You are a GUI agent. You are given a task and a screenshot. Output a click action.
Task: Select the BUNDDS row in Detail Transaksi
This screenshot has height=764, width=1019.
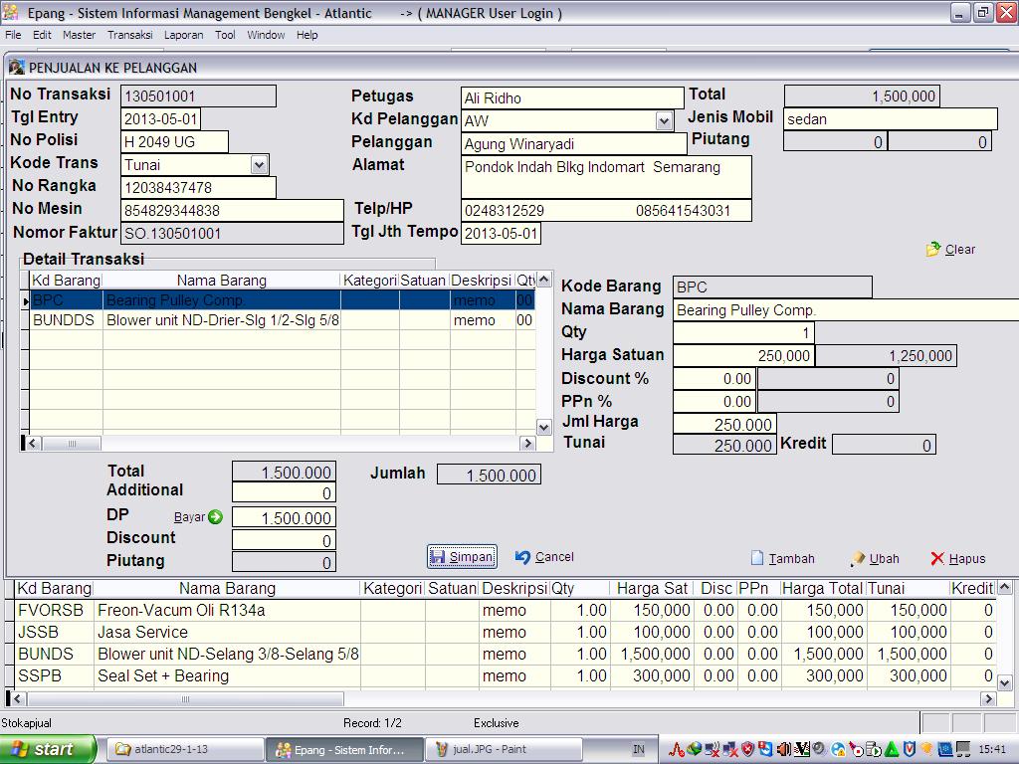click(x=64, y=320)
